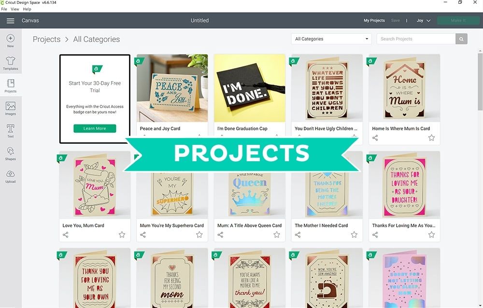
Task: Share the Love You, Mum Card
Action: pos(66,235)
